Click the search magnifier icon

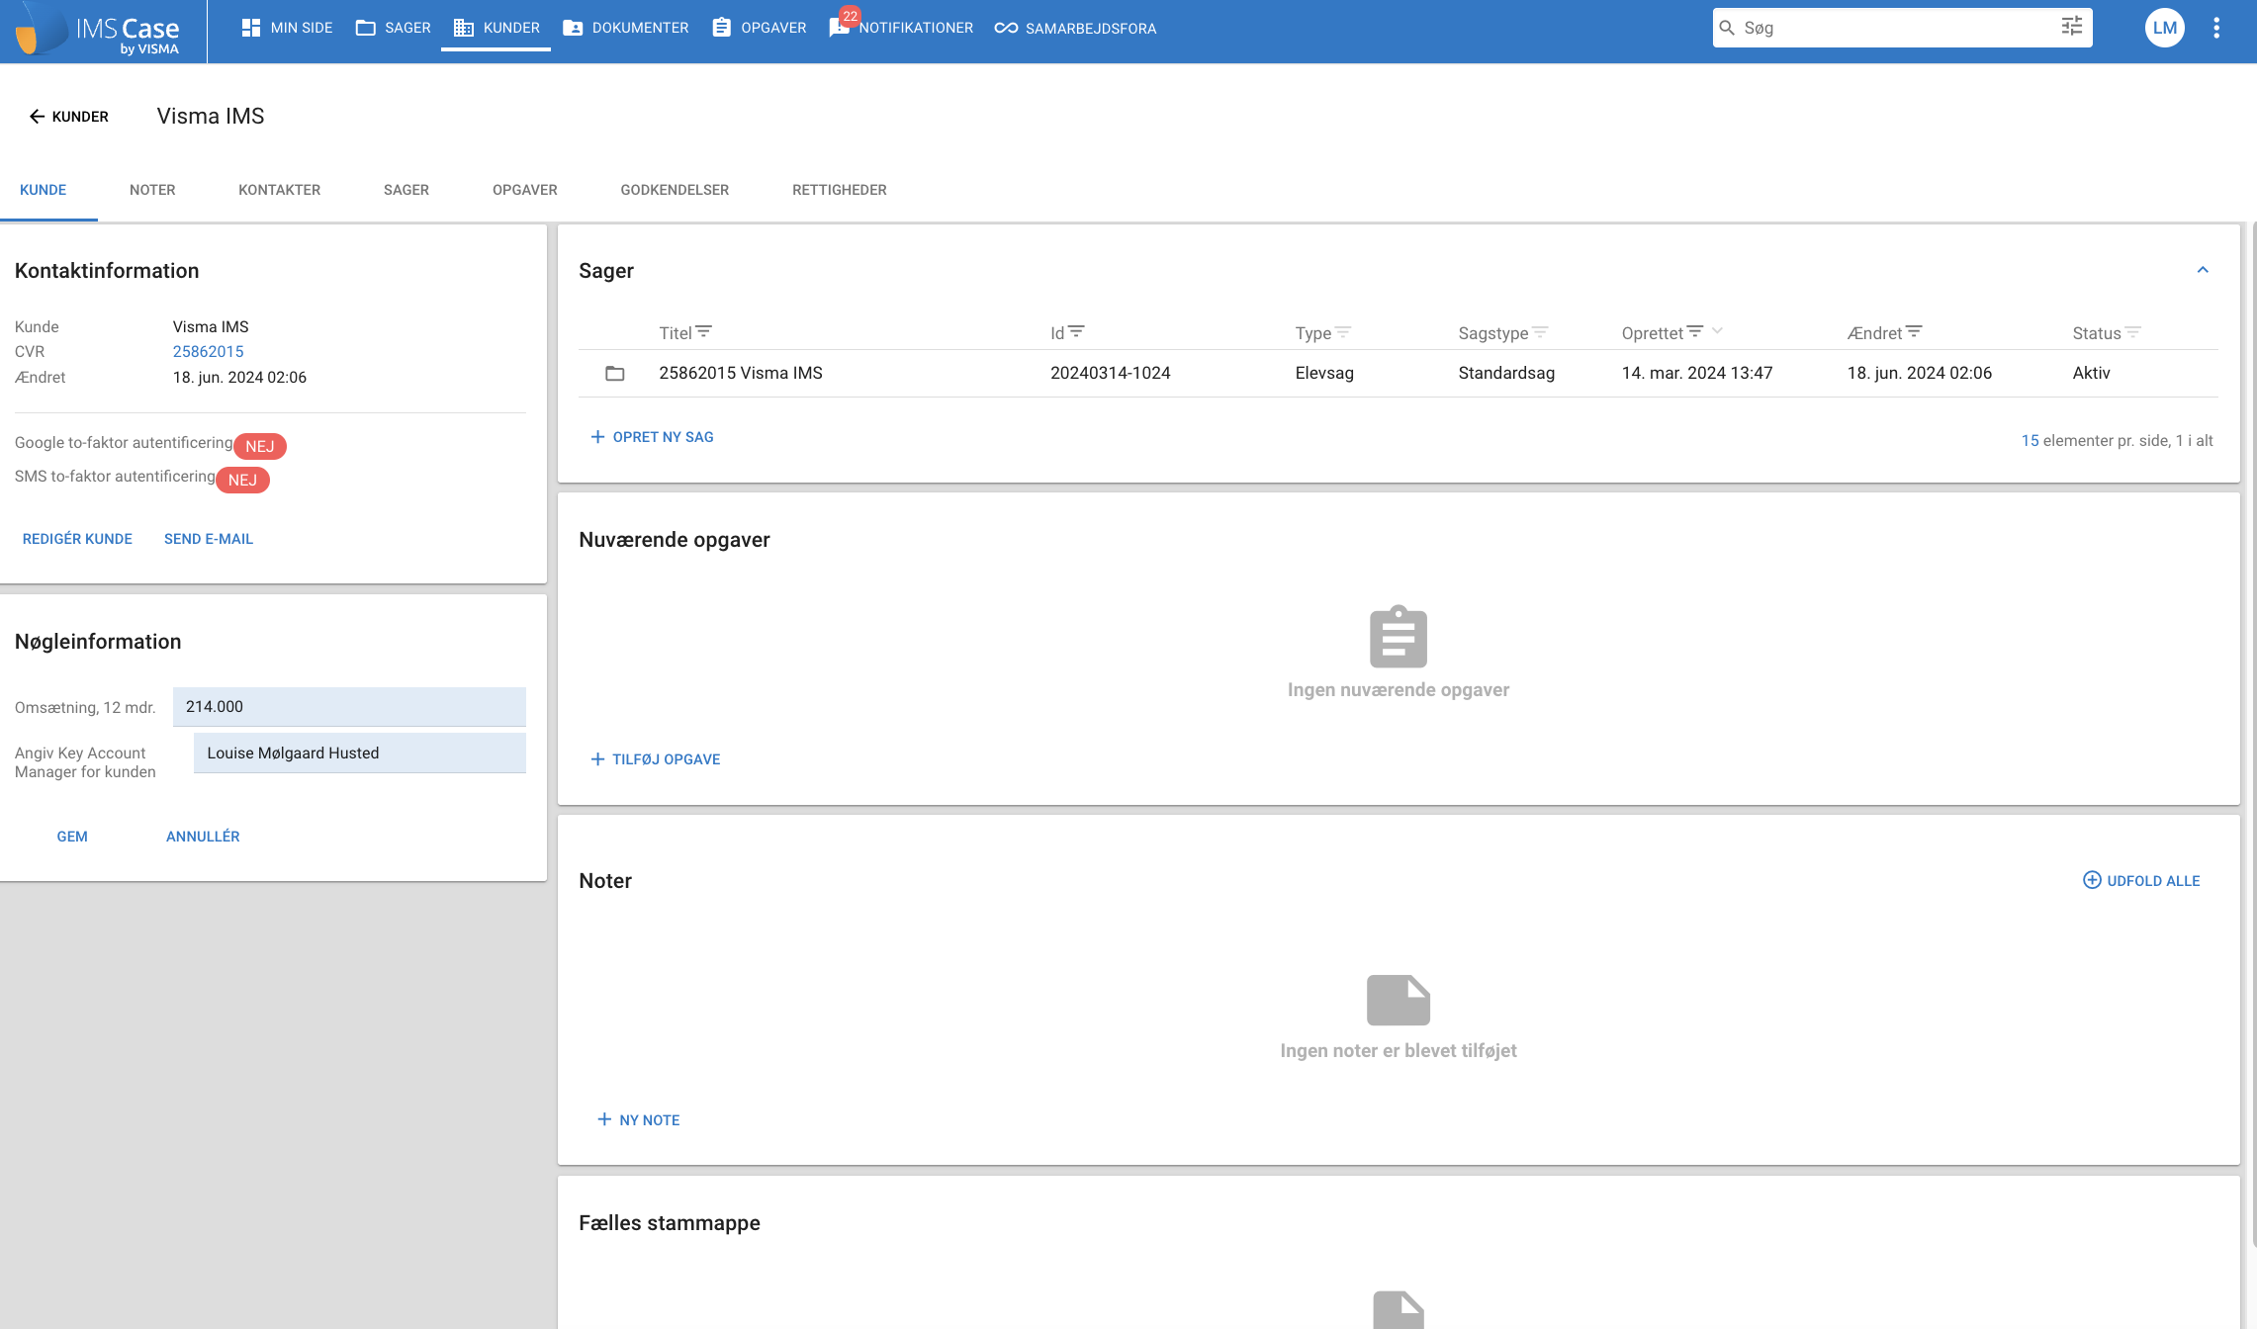pos(1727,28)
